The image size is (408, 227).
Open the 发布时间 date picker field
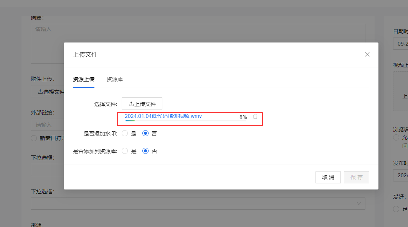point(400,175)
